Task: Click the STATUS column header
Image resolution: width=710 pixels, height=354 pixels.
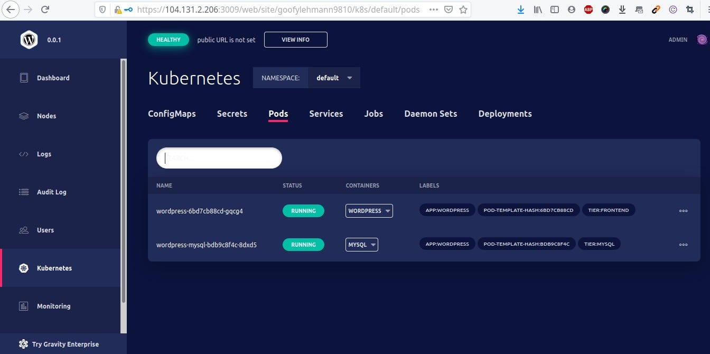Action: coord(292,185)
